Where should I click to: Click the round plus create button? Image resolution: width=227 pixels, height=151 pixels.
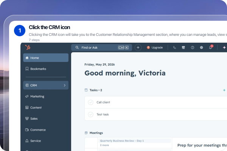pyautogui.click(x=138, y=48)
